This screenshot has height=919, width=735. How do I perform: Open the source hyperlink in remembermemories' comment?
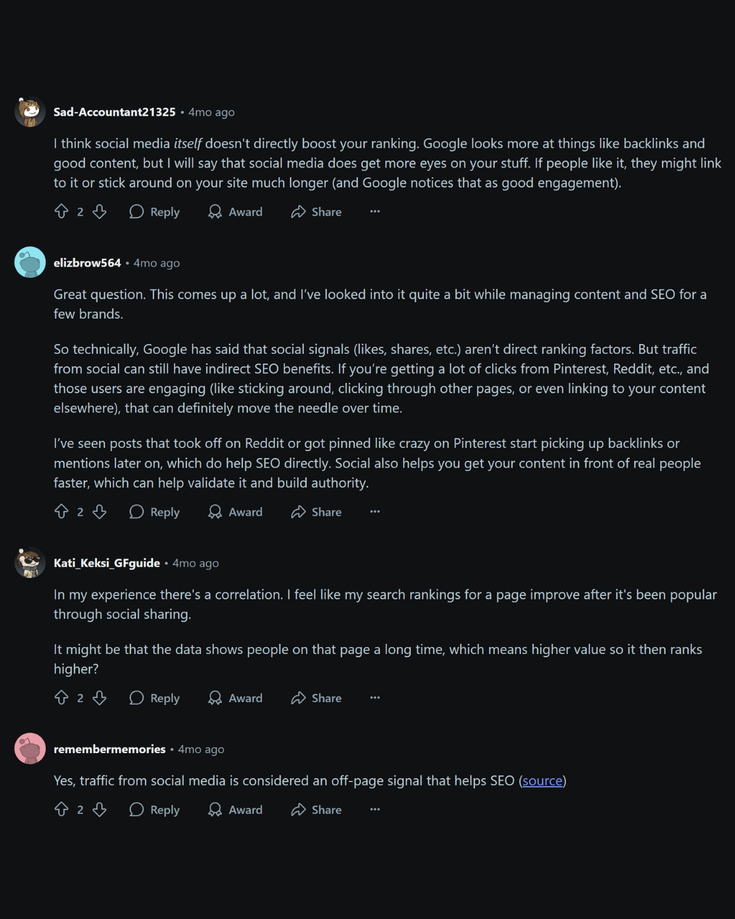point(541,780)
